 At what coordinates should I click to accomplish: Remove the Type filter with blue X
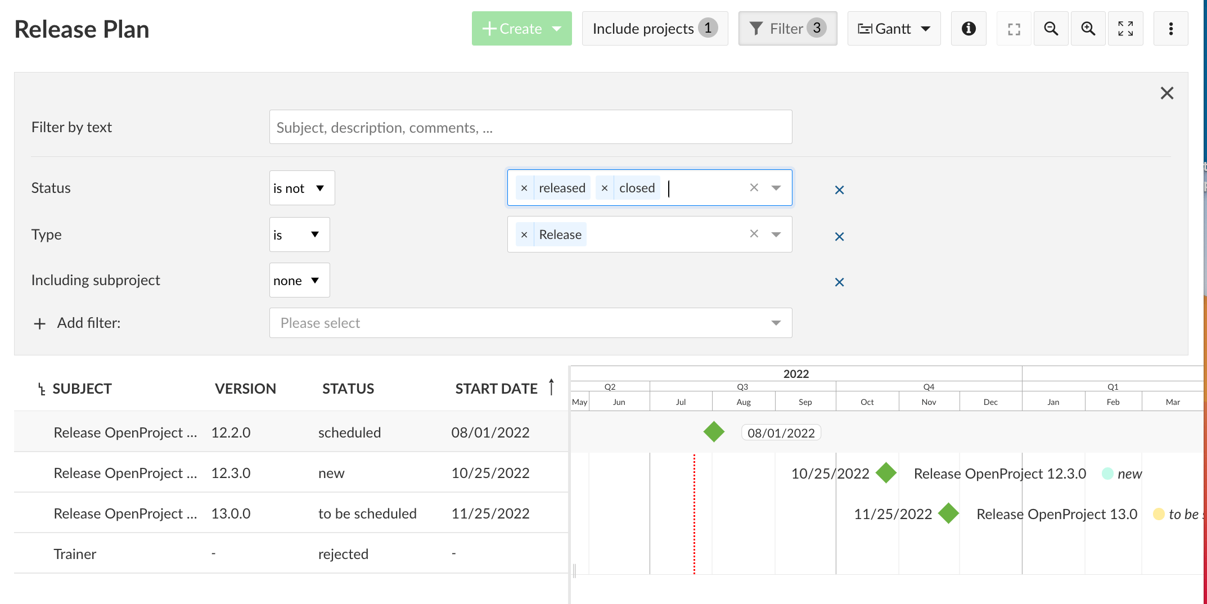839,236
